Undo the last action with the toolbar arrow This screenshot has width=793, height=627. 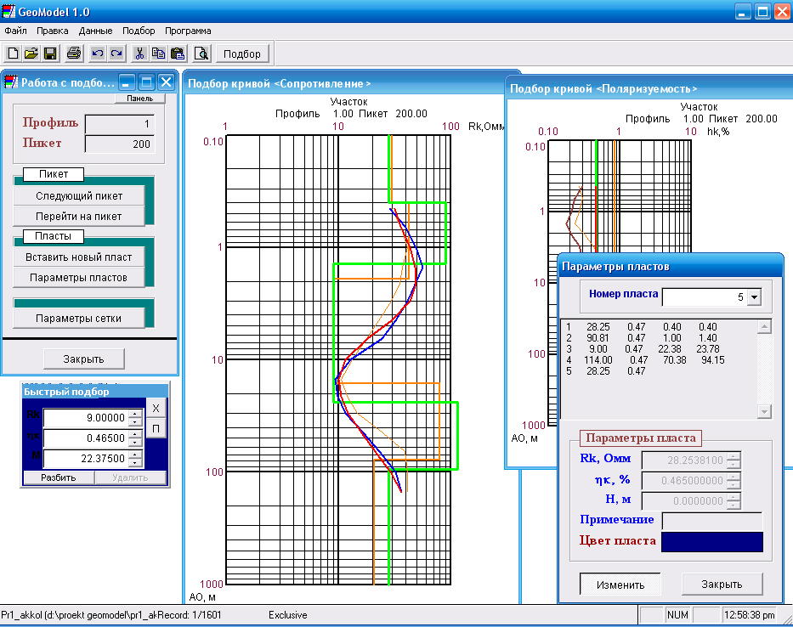pos(97,54)
